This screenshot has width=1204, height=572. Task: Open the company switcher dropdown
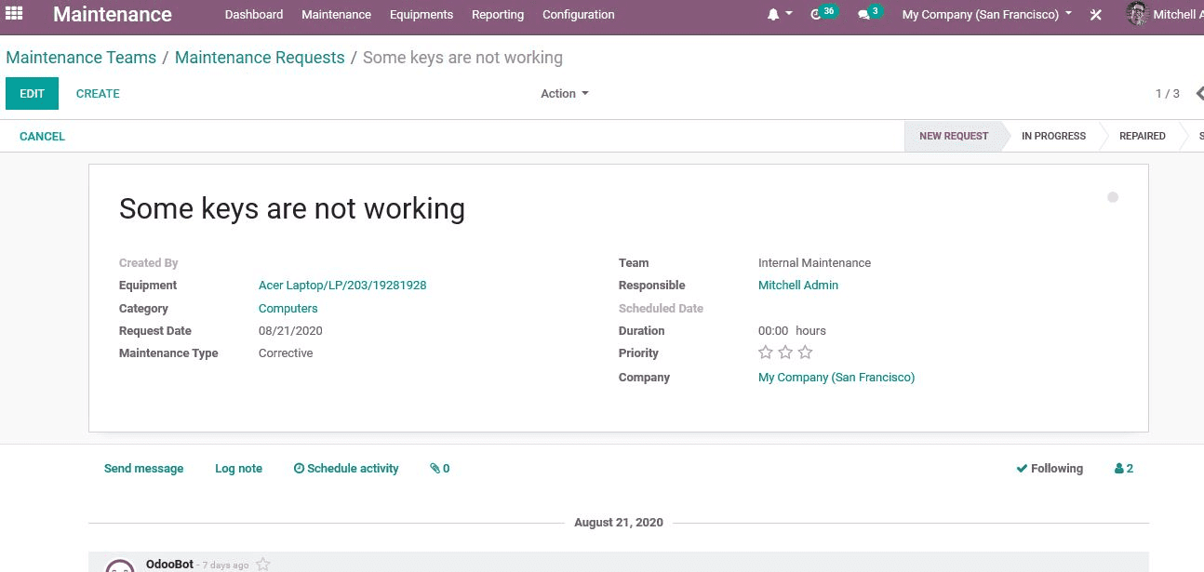(987, 15)
